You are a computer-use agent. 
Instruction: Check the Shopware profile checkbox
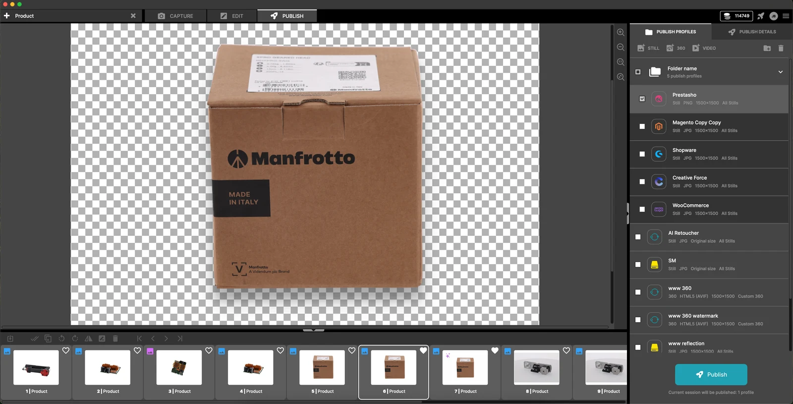tap(642, 154)
